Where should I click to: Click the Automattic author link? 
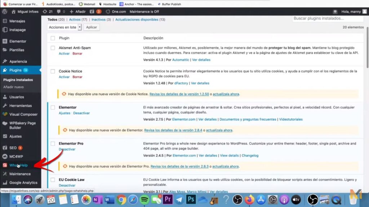click(x=181, y=60)
